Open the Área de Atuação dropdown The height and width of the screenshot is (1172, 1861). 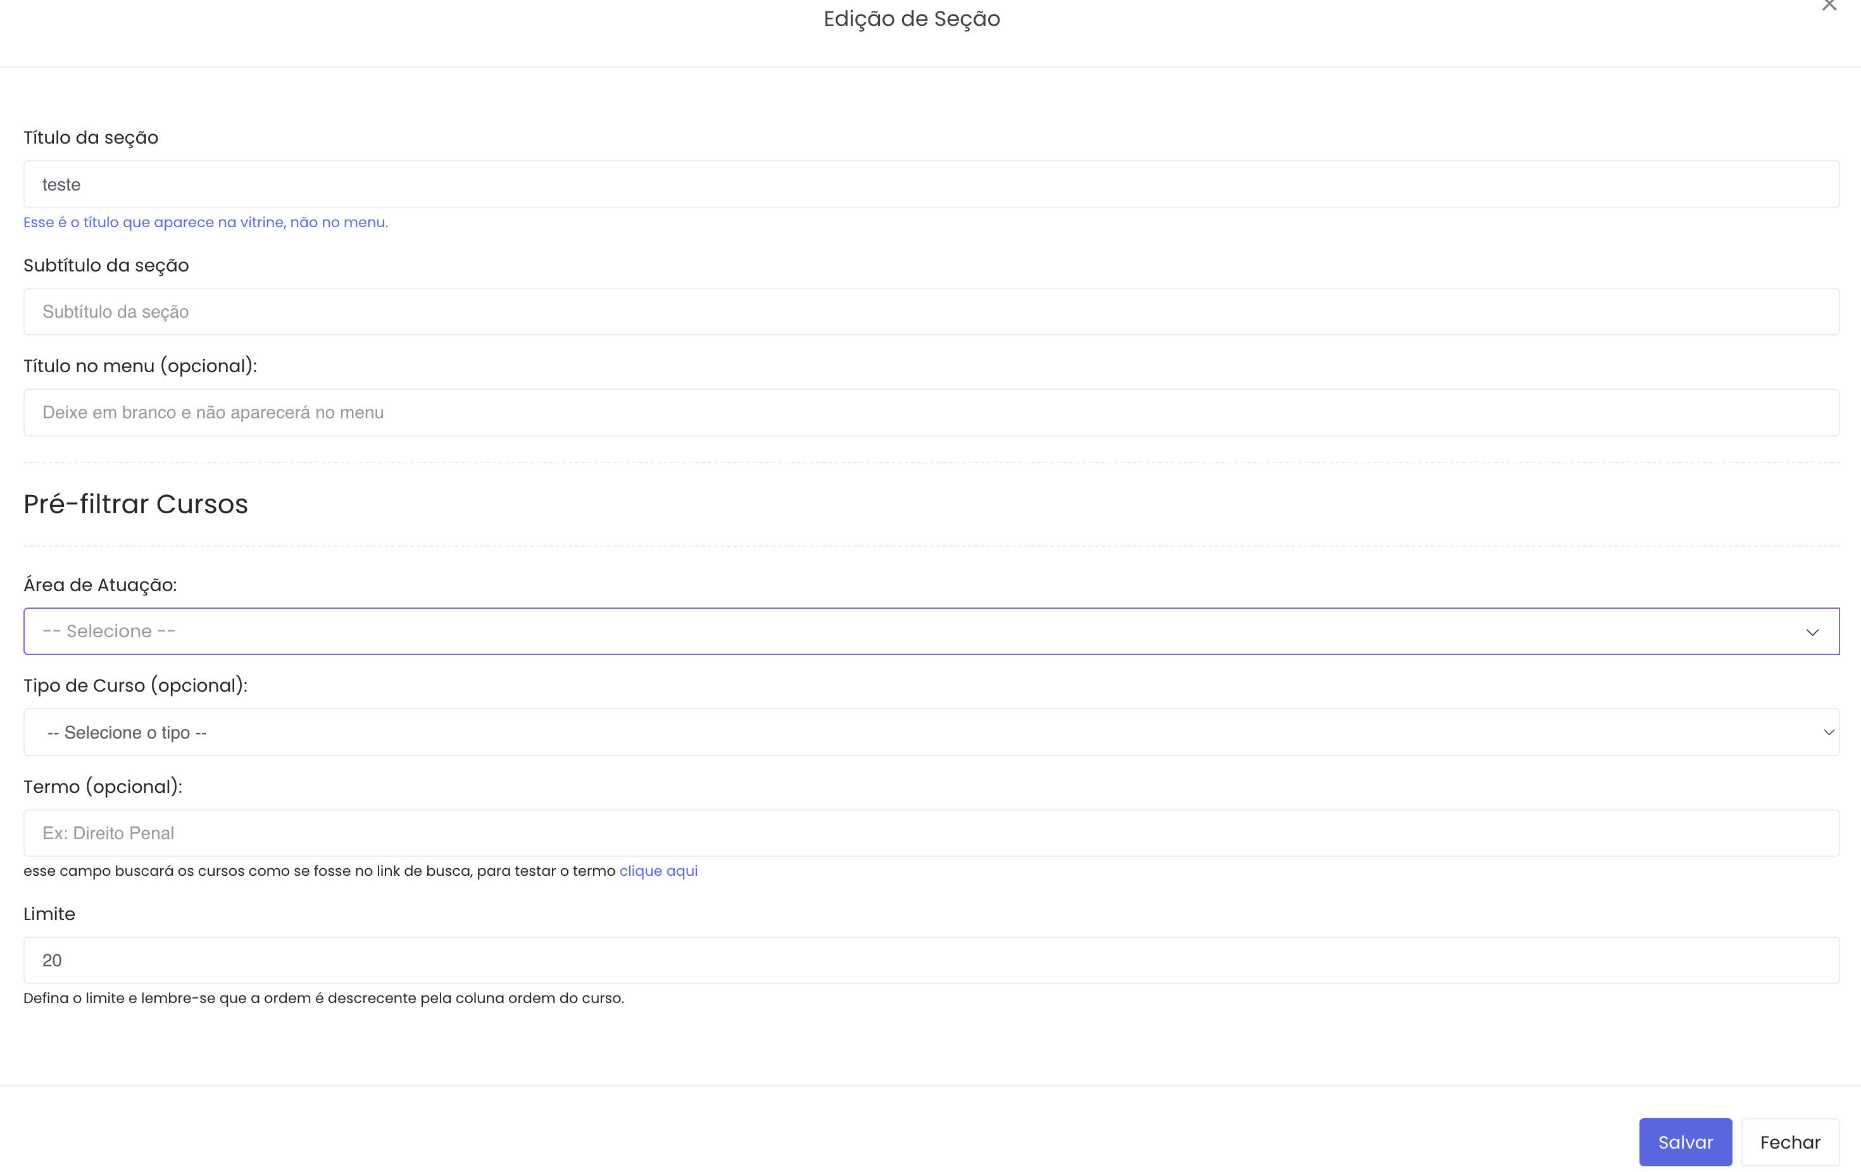tap(912, 631)
